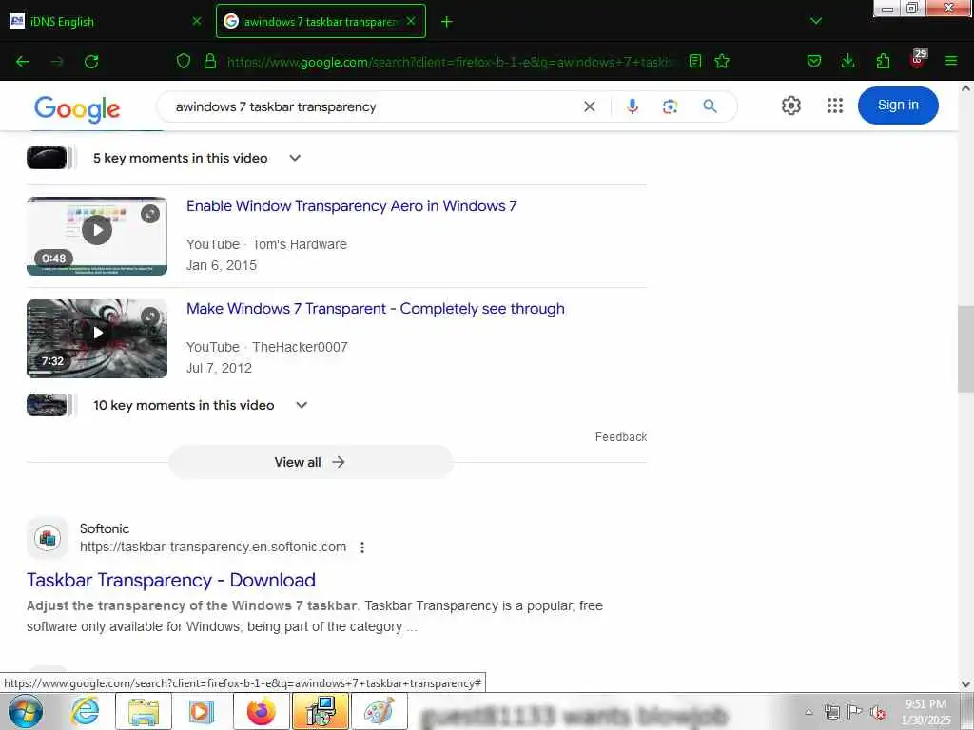Clear the search box with X icon
Viewport: 974px width, 730px height.
(590, 106)
